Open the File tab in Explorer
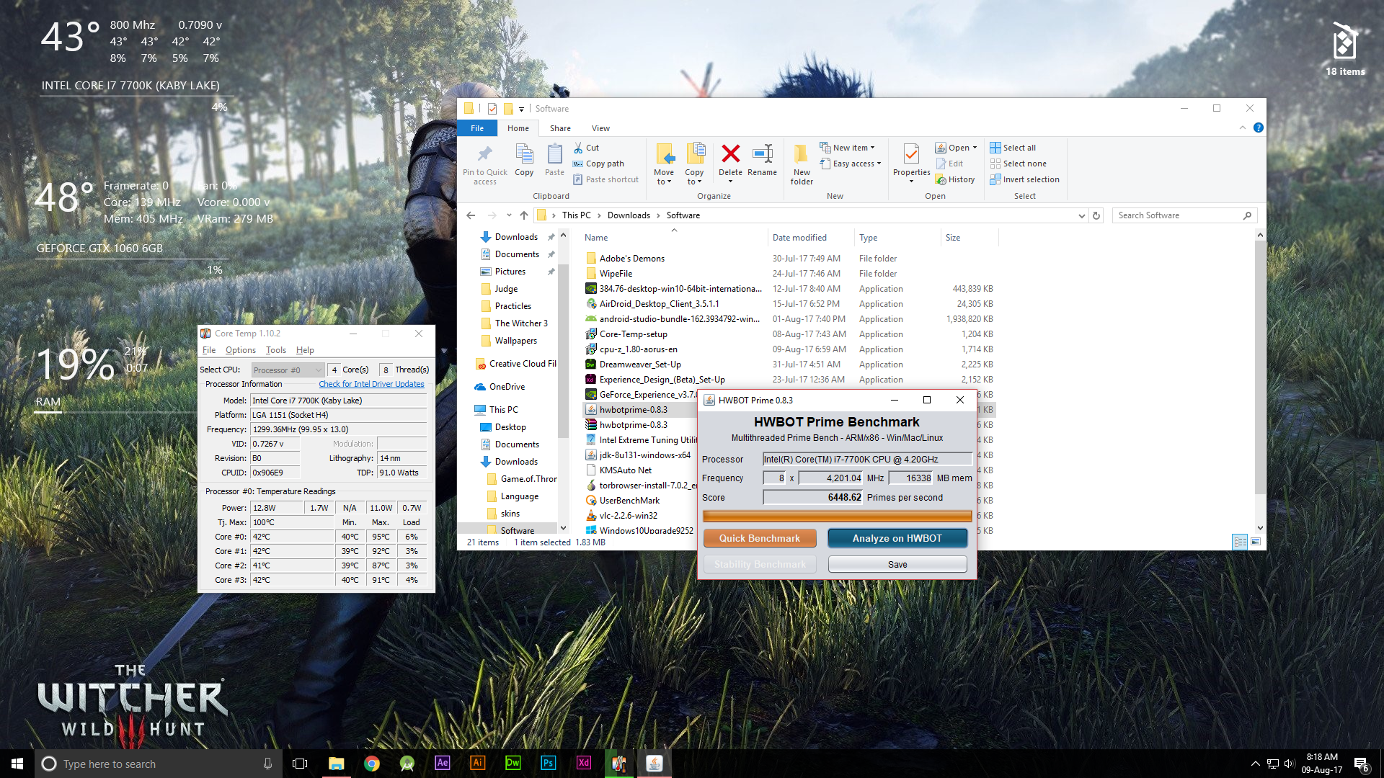1384x778 pixels. click(x=477, y=128)
